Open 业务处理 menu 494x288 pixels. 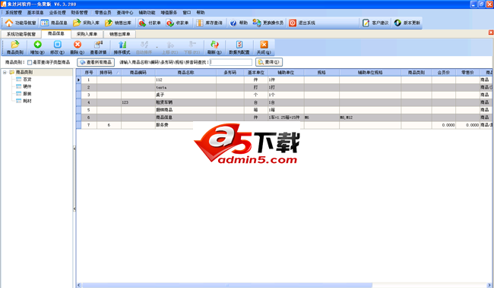[57, 13]
